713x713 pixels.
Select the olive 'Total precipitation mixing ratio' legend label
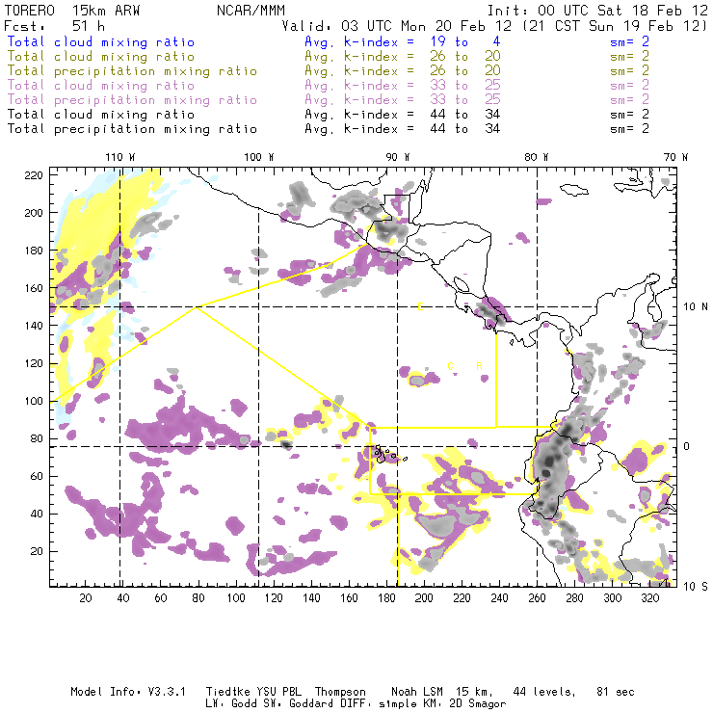pyautogui.click(x=132, y=71)
